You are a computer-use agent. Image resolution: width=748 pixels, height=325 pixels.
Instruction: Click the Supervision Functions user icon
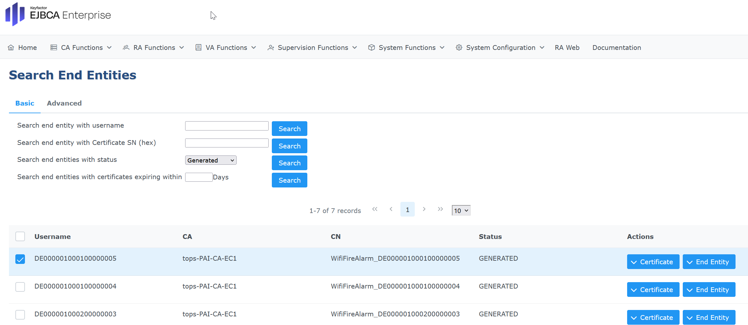[x=271, y=48]
